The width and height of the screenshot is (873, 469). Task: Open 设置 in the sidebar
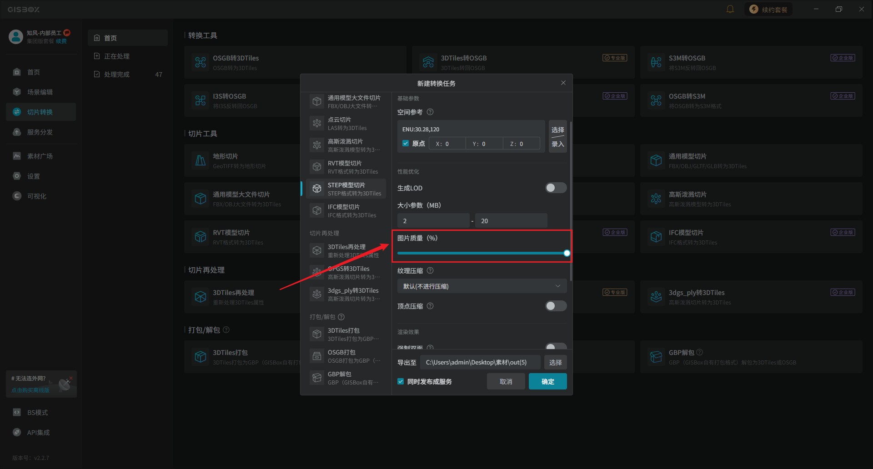pos(40,176)
